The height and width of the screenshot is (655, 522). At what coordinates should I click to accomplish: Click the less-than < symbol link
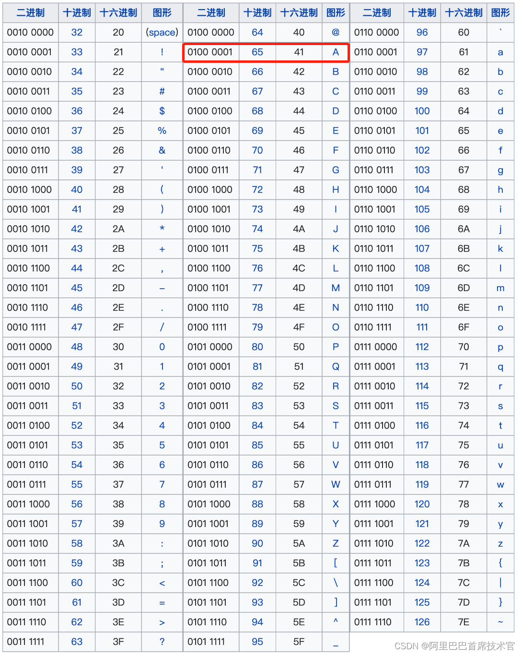pos(162,583)
